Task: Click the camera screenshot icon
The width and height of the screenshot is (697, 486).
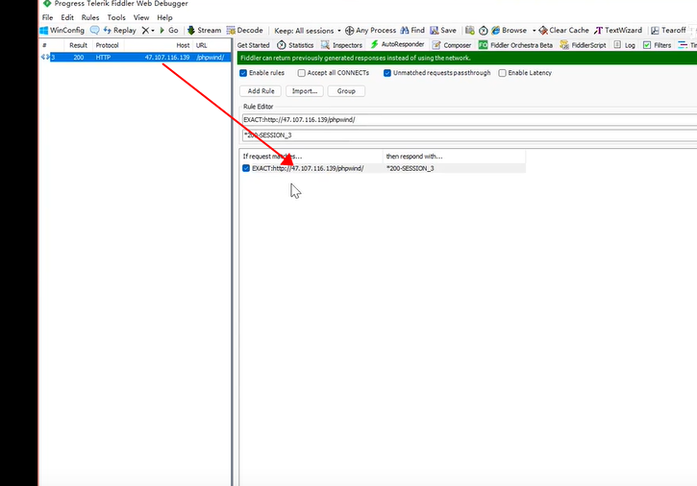Action: (x=470, y=30)
